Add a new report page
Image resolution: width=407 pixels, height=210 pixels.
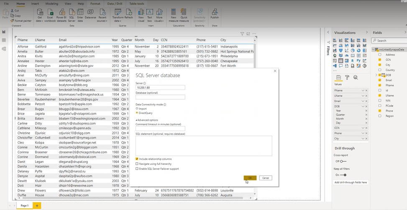(x=37, y=205)
